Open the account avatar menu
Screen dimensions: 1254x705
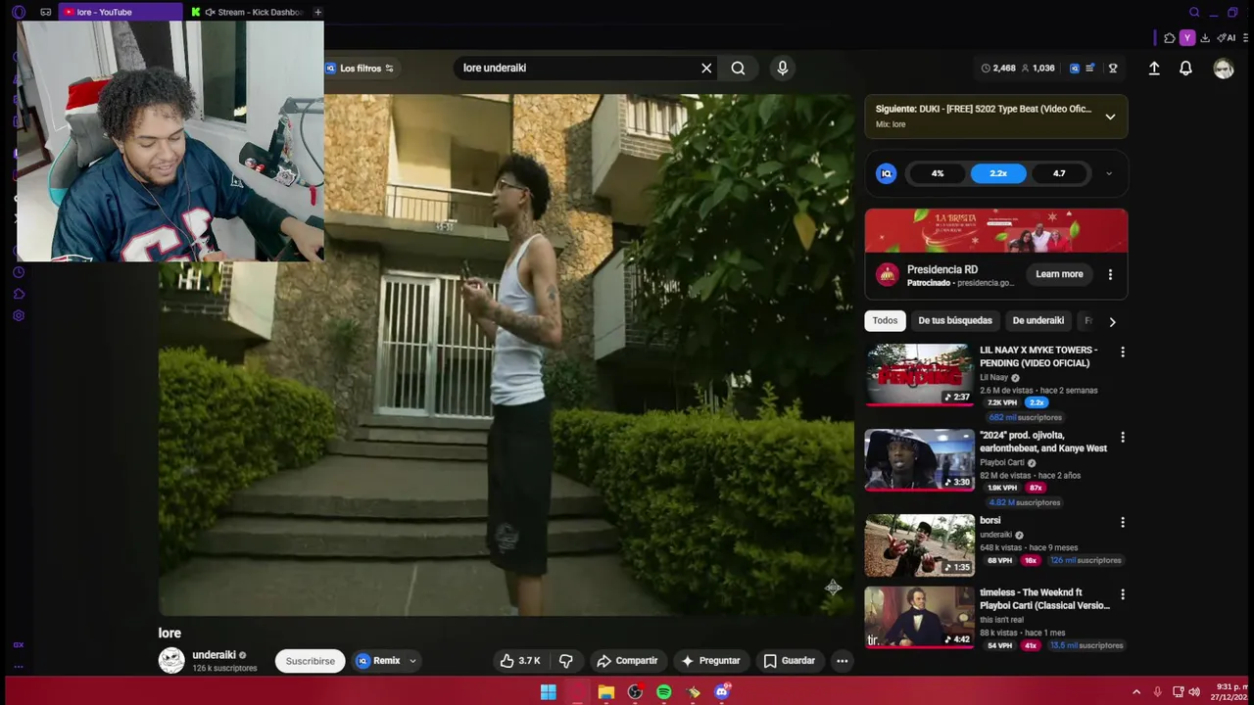(1224, 69)
